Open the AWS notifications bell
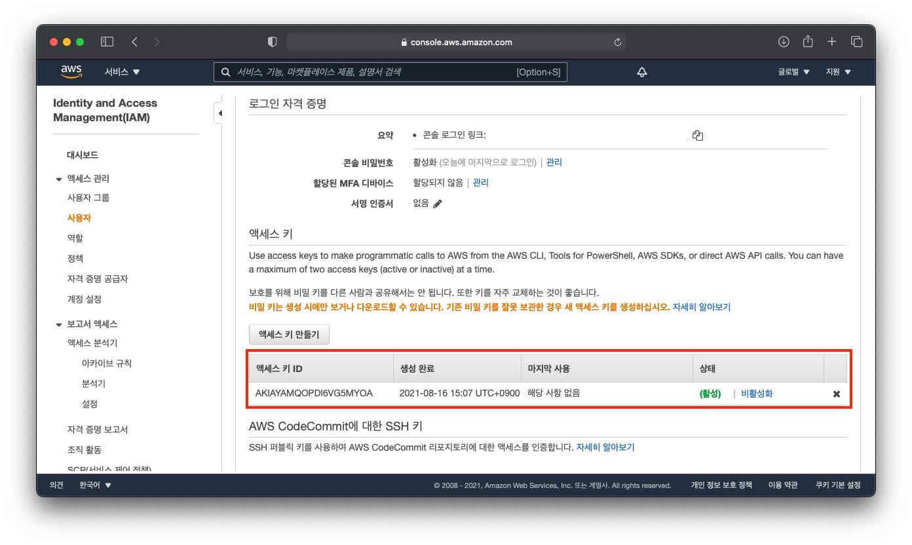 642,72
